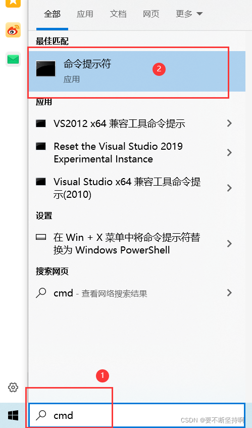Switch to the 应用 filter tab

click(x=85, y=14)
